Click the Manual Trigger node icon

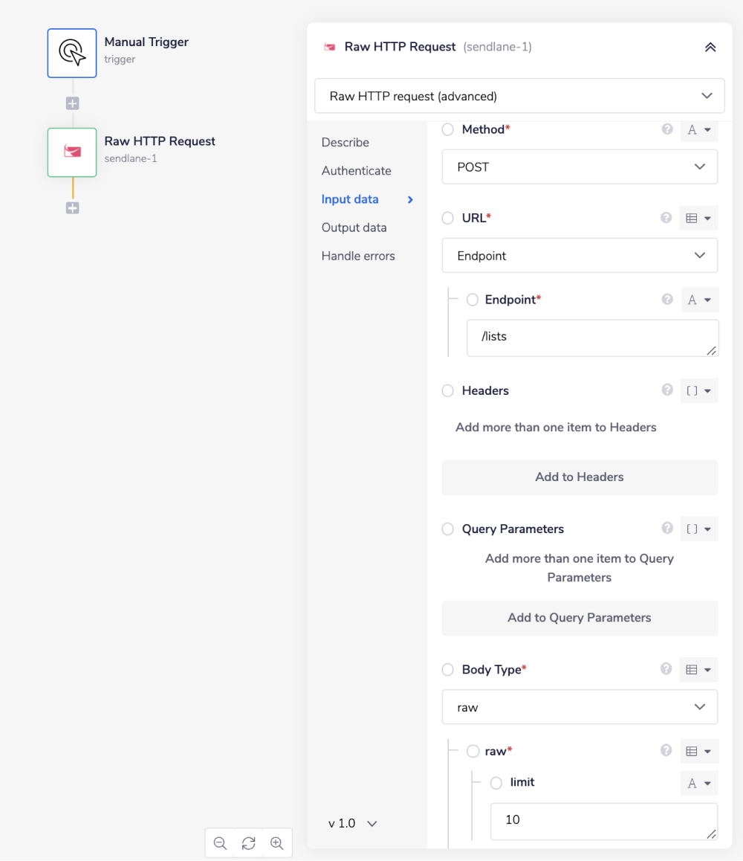72,53
